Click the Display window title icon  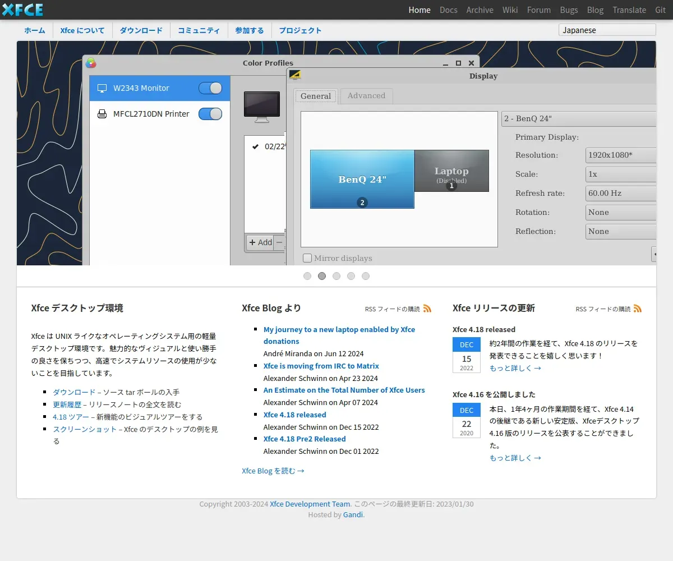pos(295,75)
